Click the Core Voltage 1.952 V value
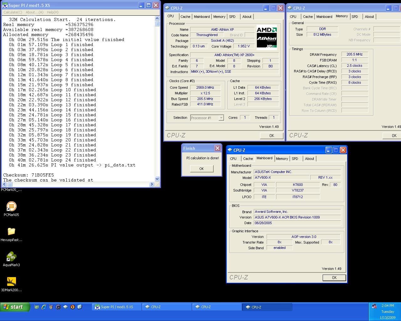This screenshot has height=321, width=401. [x=244, y=46]
